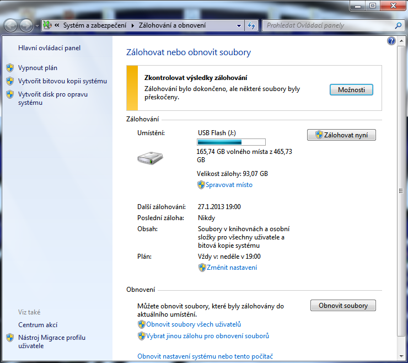Open the address bar history dropdown arrow
The height and width of the screenshot is (363, 408).
click(x=239, y=25)
